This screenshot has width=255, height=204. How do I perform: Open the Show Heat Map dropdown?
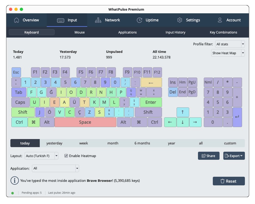pyautogui.click(x=228, y=53)
